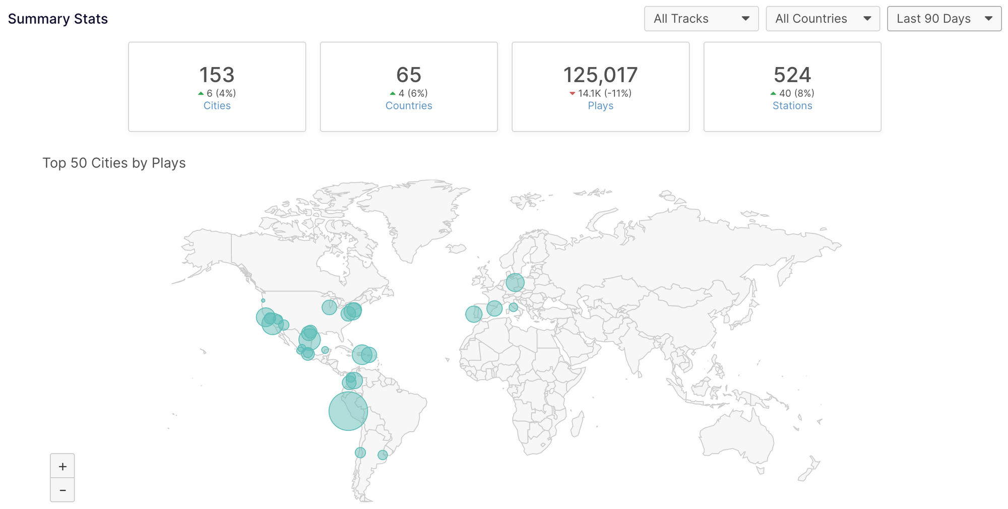Click the Plays link
The width and height of the screenshot is (1008, 509).
(600, 106)
